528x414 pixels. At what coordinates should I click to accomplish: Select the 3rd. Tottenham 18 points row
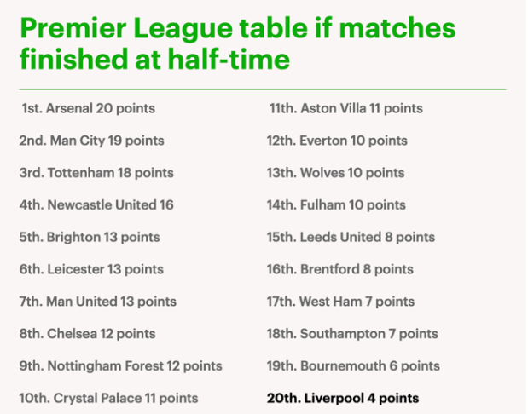click(96, 173)
